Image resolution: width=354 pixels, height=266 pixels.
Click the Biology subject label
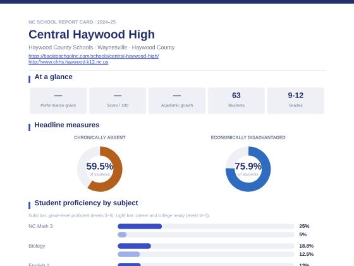pyautogui.click(x=37, y=246)
